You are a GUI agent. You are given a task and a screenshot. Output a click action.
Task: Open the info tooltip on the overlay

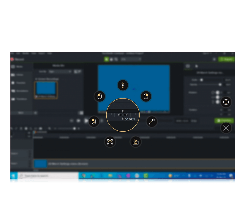[x=226, y=102]
